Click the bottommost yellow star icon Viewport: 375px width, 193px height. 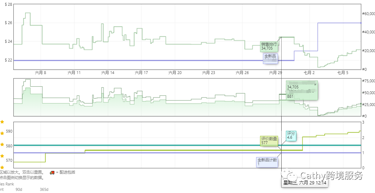(2, 167)
